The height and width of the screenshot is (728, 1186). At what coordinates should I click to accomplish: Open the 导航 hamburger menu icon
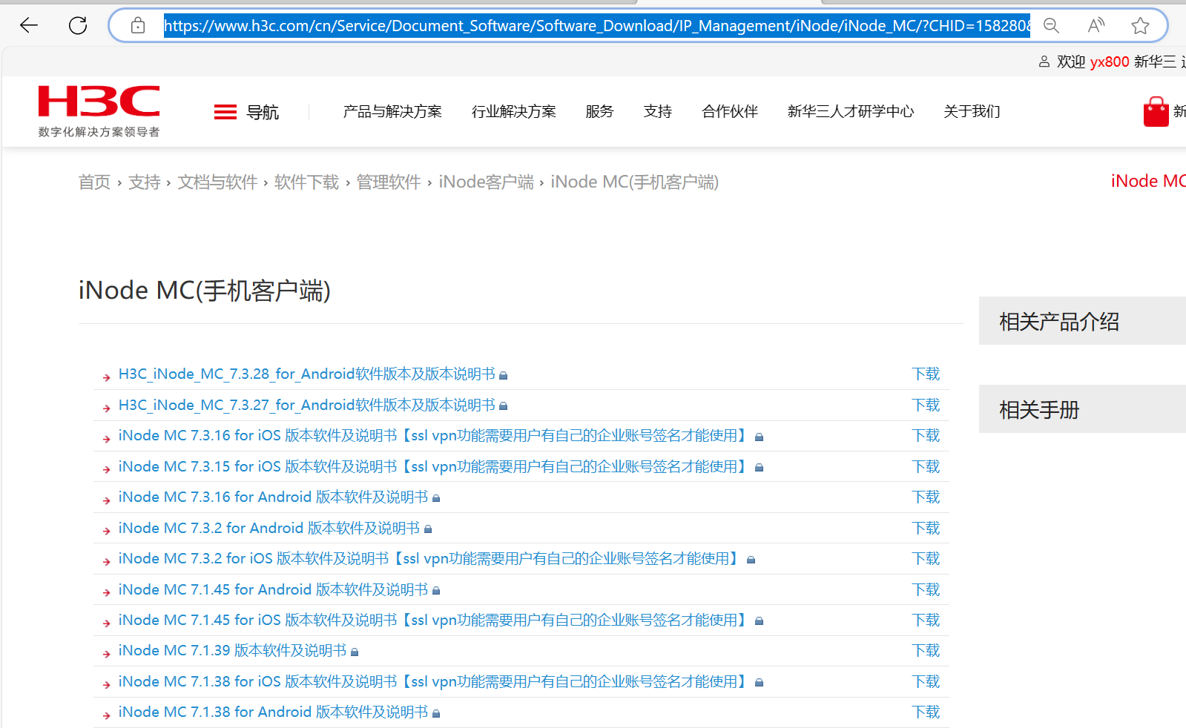(225, 112)
